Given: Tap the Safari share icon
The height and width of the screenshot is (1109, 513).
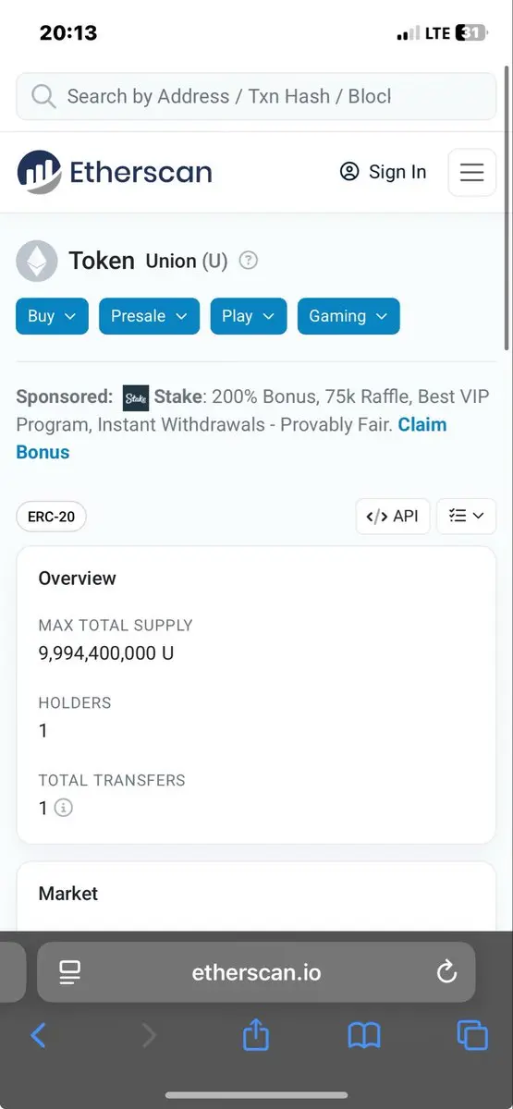Looking at the screenshot, I should click(x=256, y=1035).
